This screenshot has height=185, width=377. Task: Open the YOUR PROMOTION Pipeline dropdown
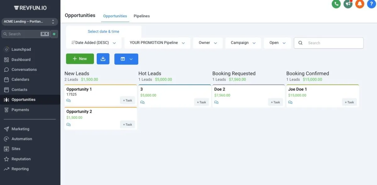[x=157, y=43]
